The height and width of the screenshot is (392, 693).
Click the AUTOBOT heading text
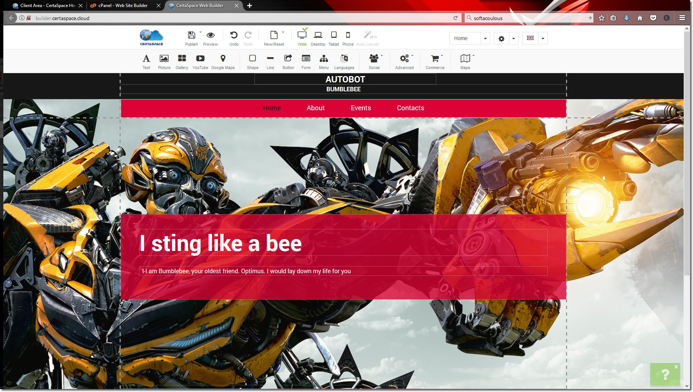345,79
